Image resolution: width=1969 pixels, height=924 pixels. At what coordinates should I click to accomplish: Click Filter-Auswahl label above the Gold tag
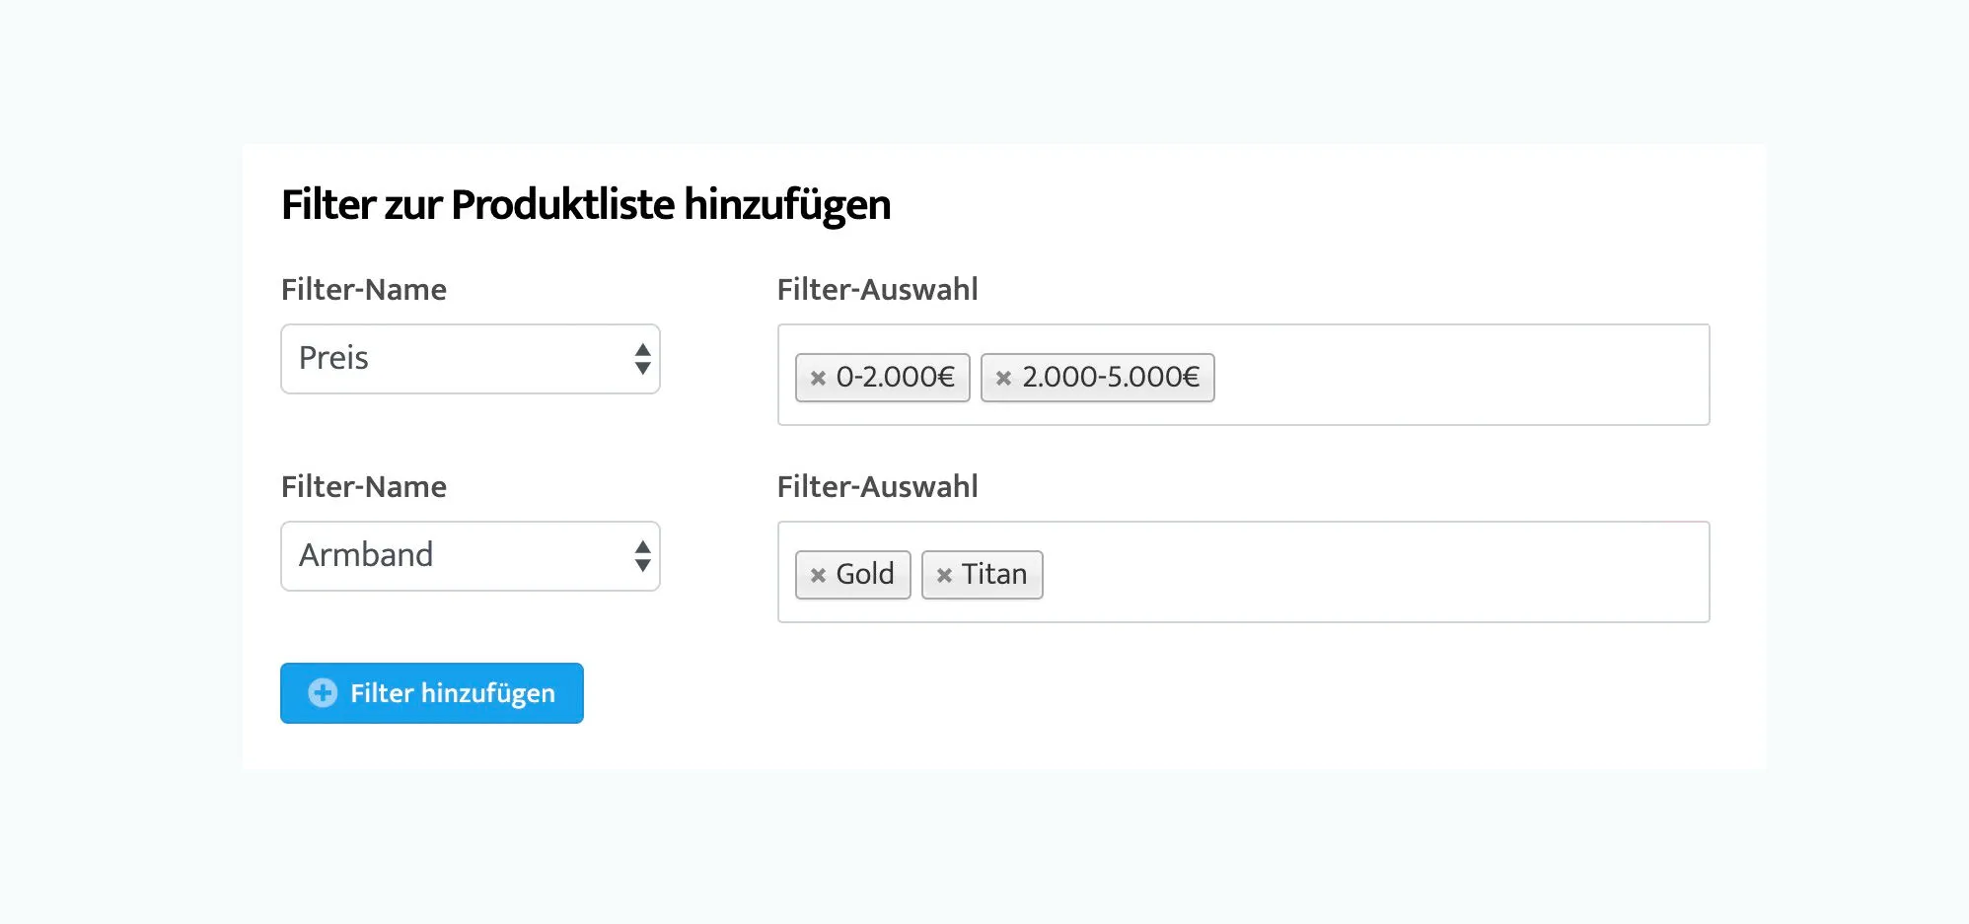877,487
